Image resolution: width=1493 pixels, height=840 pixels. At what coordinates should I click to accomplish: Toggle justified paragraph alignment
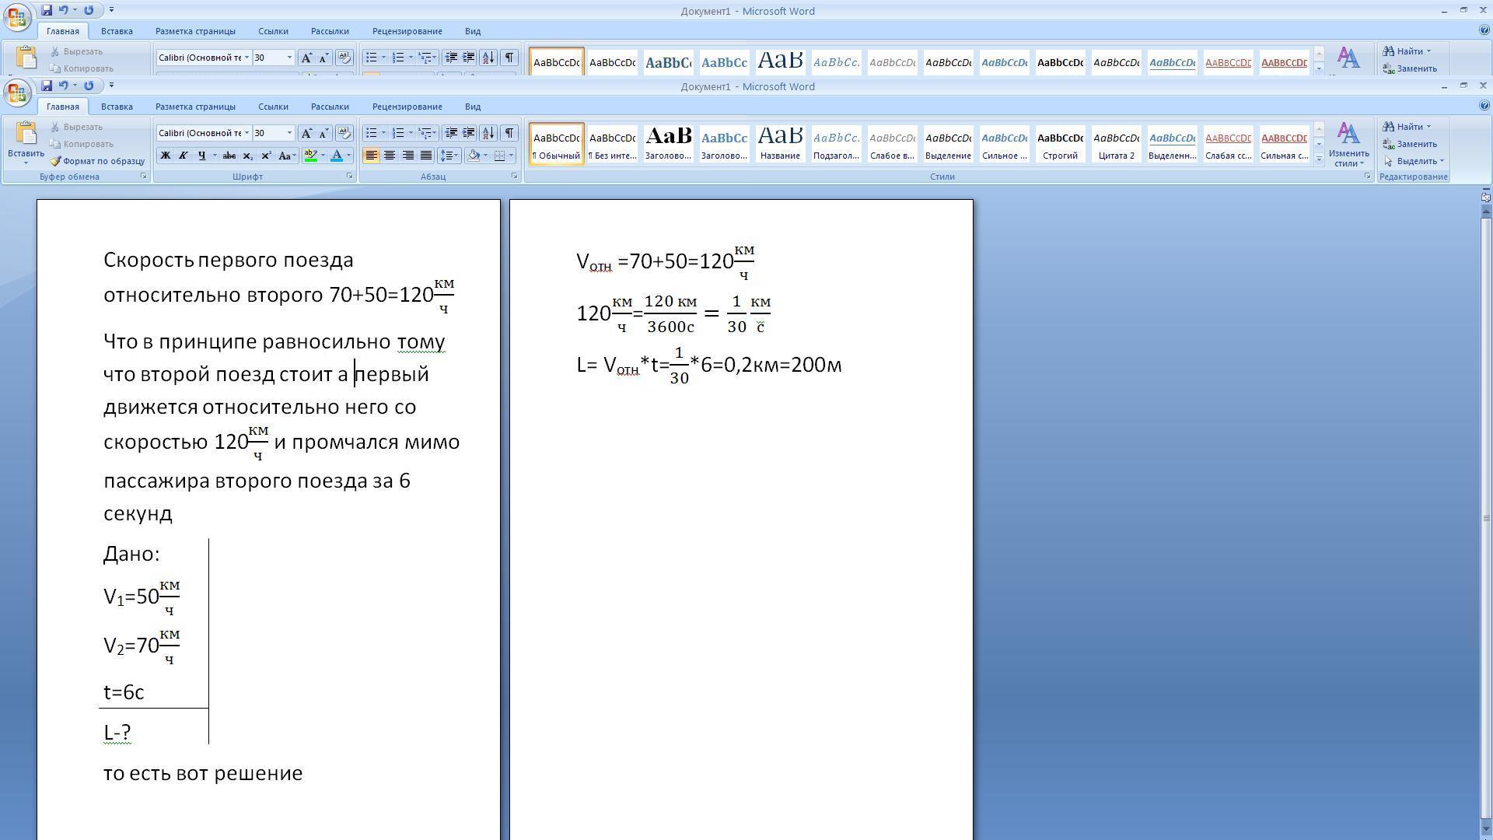point(425,156)
